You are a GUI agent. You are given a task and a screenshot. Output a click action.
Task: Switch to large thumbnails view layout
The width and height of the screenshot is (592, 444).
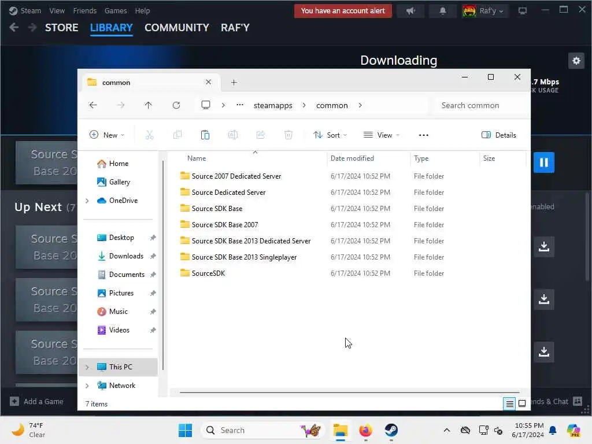tap(522, 404)
